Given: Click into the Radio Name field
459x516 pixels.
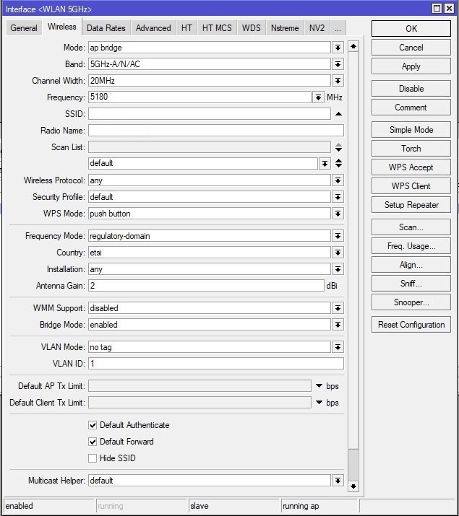Looking at the screenshot, I should pyautogui.click(x=216, y=131).
